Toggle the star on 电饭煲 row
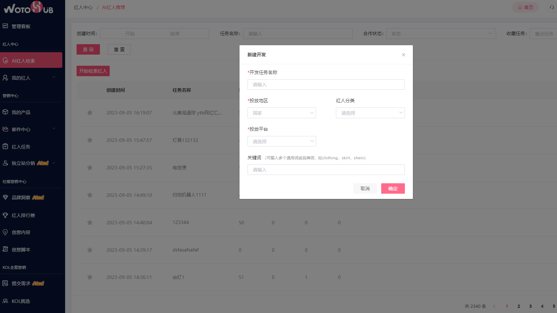This screenshot has height=313, width=557. coord(89,167)
